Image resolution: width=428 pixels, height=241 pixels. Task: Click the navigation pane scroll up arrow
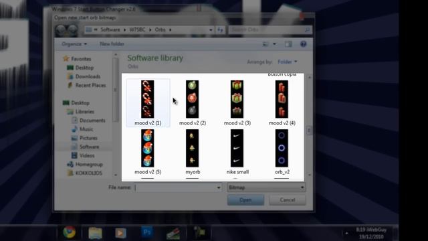(116, 55)
